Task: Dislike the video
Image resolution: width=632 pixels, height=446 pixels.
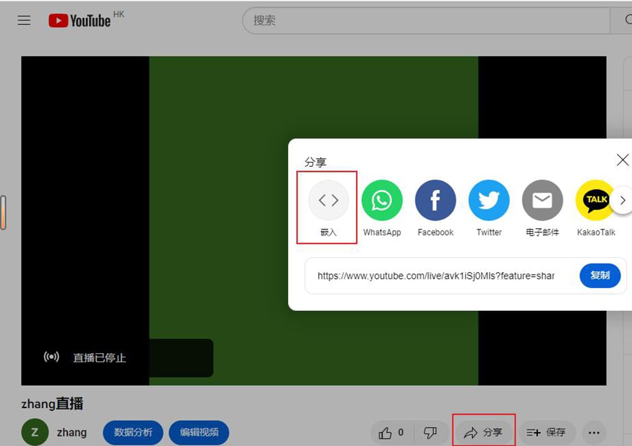Action: (430, 433)
